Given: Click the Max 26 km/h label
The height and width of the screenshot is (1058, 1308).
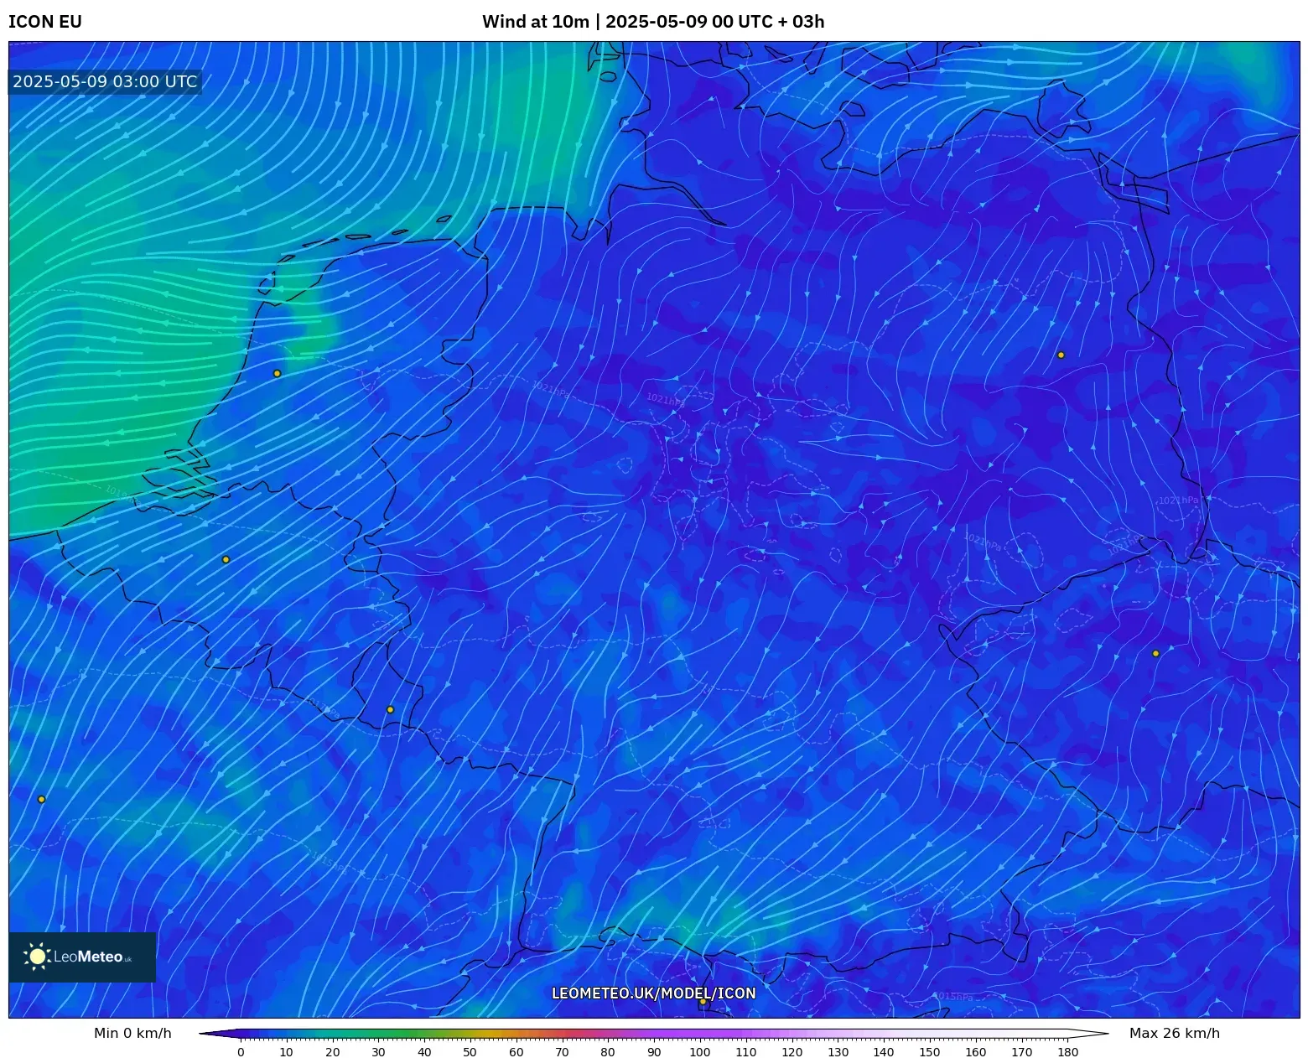Looking at the screenshot, I should click(x=1175, y=1033).
